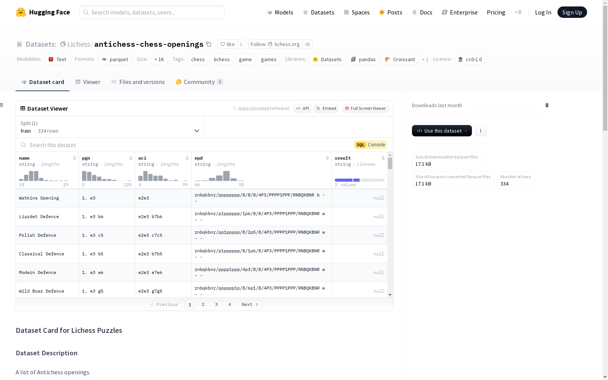The width and height of the screenshot is (608, 380).
Task: Click the parquet format tag
Action: [x=115, y=59]
